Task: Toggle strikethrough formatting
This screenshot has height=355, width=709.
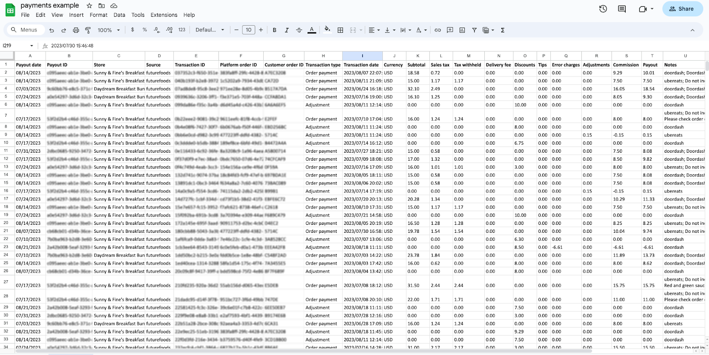Action: [299, 30]
